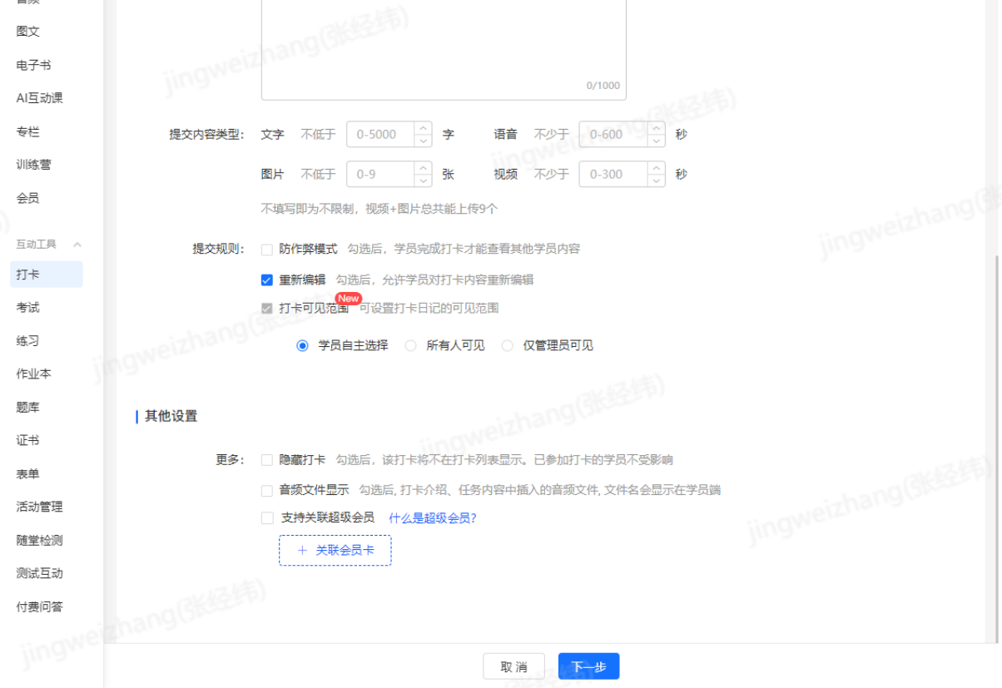Tick the 隐藏打卡 checkbox
The height and width of the screenshot is (688, 1002).
click(x=267, y=459)
